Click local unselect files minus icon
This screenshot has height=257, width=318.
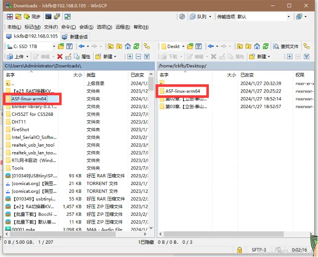click(138, 56)
